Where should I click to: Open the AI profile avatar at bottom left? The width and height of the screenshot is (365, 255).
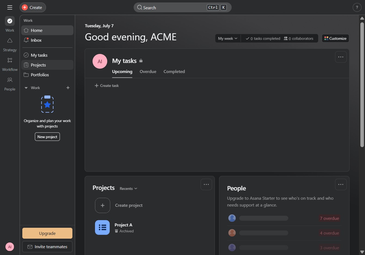point(10,247)
